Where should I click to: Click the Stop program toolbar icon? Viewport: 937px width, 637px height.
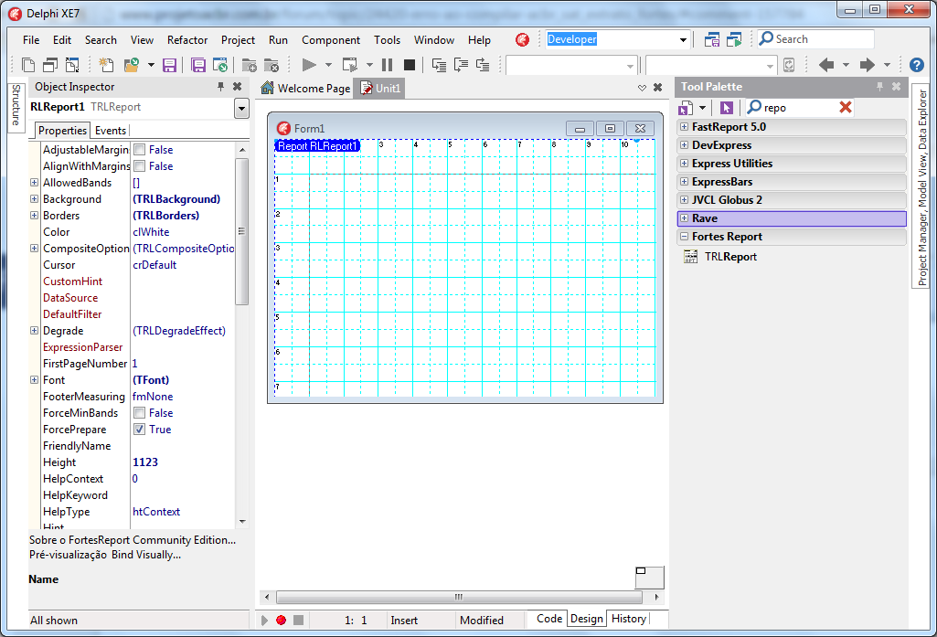pos(410,65)
